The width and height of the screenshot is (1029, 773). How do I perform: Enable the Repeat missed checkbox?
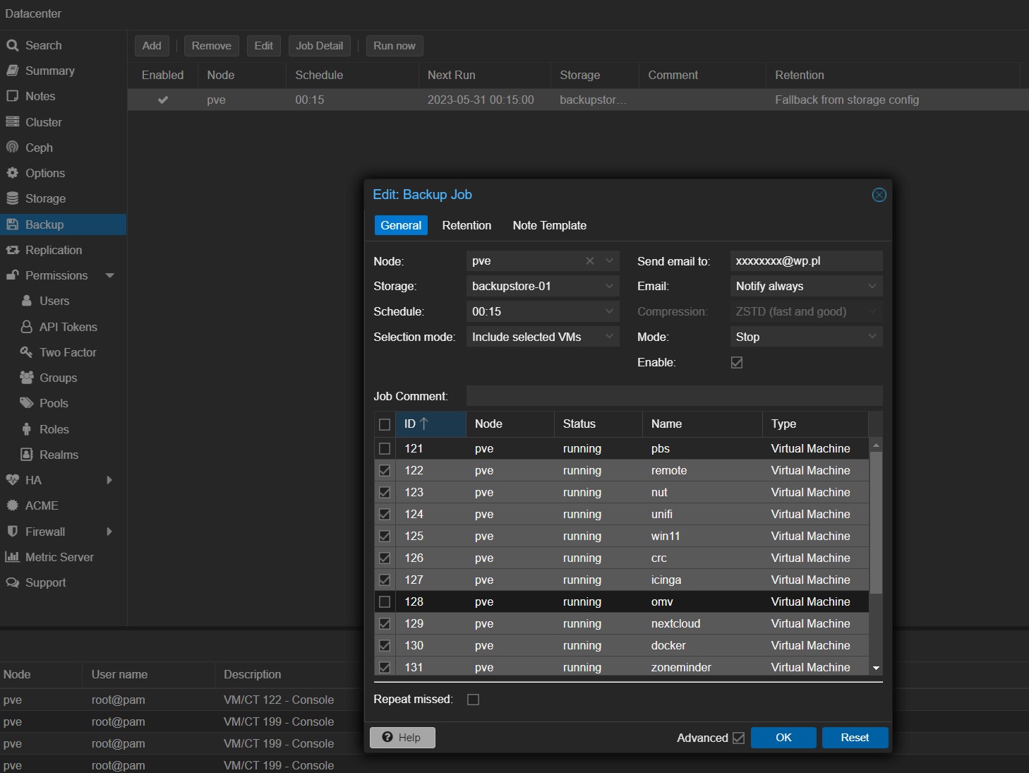click(474, 700)
